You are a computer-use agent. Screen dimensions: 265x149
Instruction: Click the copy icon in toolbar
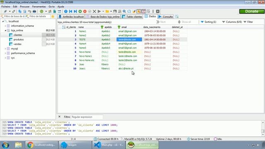pyautogui.click(x=20, y=11)
